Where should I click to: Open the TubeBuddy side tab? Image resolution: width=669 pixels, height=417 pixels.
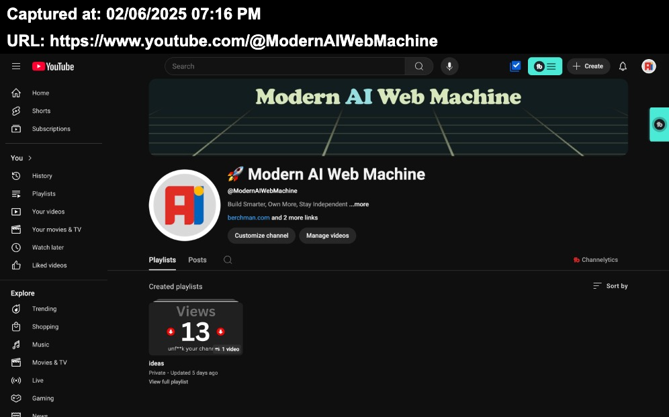point(659,124)
